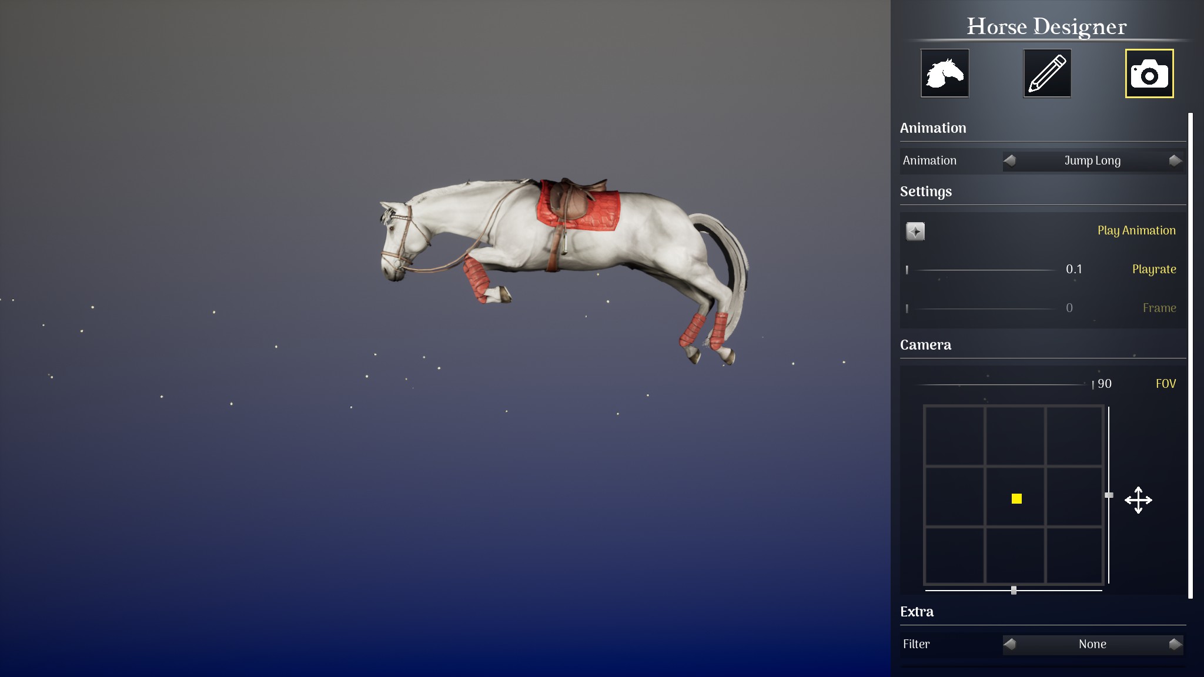Switch to previous animation with left arrow

1010,160
